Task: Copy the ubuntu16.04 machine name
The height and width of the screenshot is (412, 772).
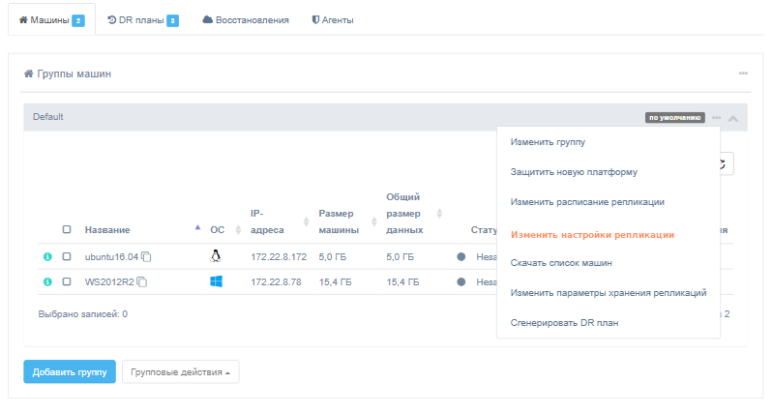Action: tap(147, 257)
